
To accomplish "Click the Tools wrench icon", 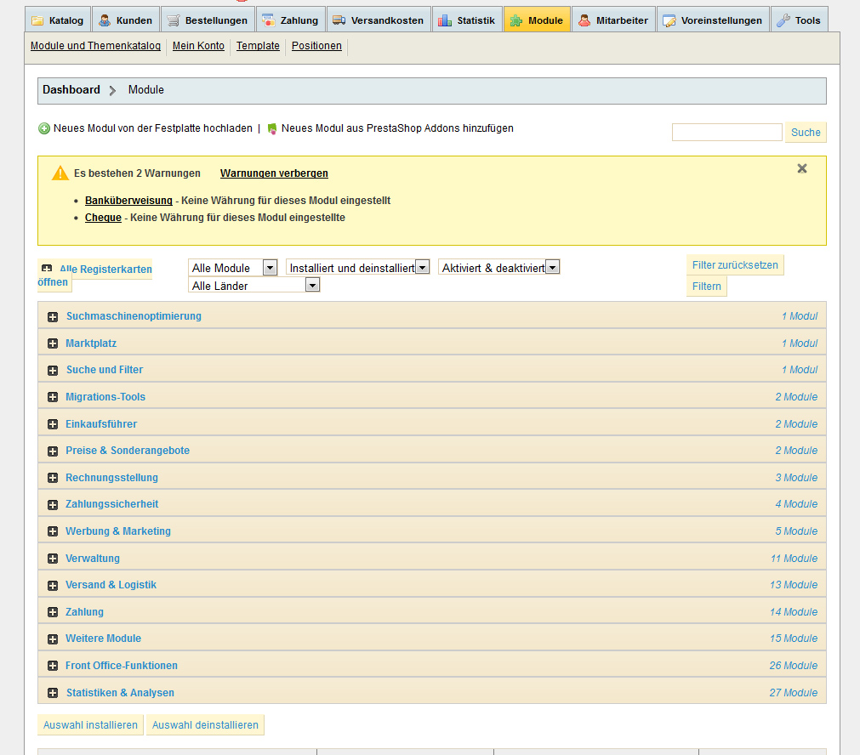I will coord(783,21).
